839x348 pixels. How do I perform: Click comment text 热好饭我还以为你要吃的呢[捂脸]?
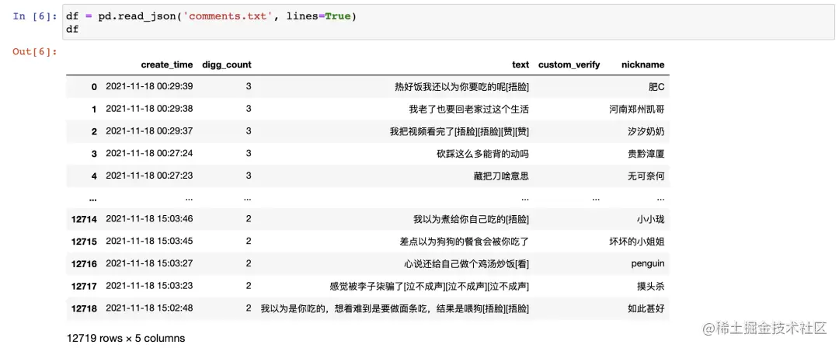[x=461, y=87]
